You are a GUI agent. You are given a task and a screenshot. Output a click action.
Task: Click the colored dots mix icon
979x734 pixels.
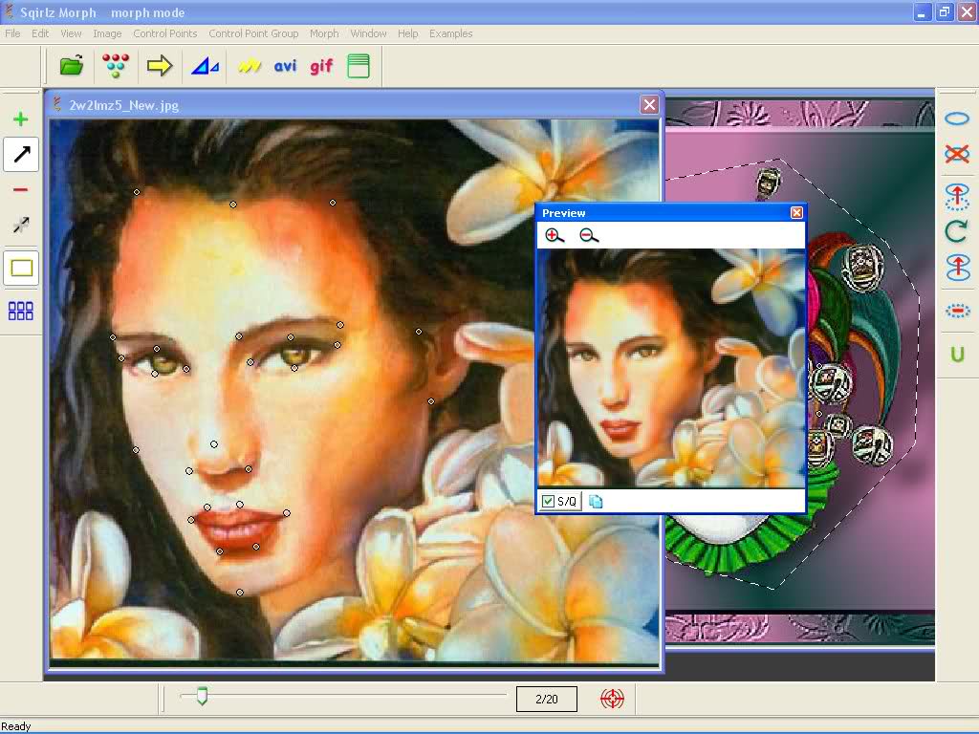[x=116, y=66]
